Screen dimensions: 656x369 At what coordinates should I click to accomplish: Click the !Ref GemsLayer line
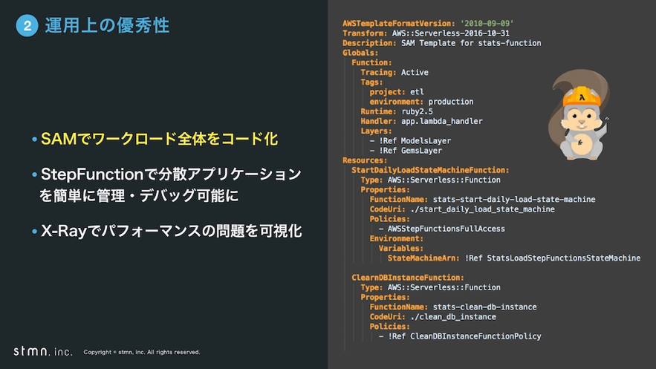coord(406,151)
